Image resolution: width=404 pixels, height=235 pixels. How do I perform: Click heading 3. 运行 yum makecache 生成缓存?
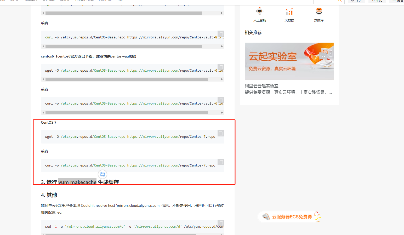80,182
